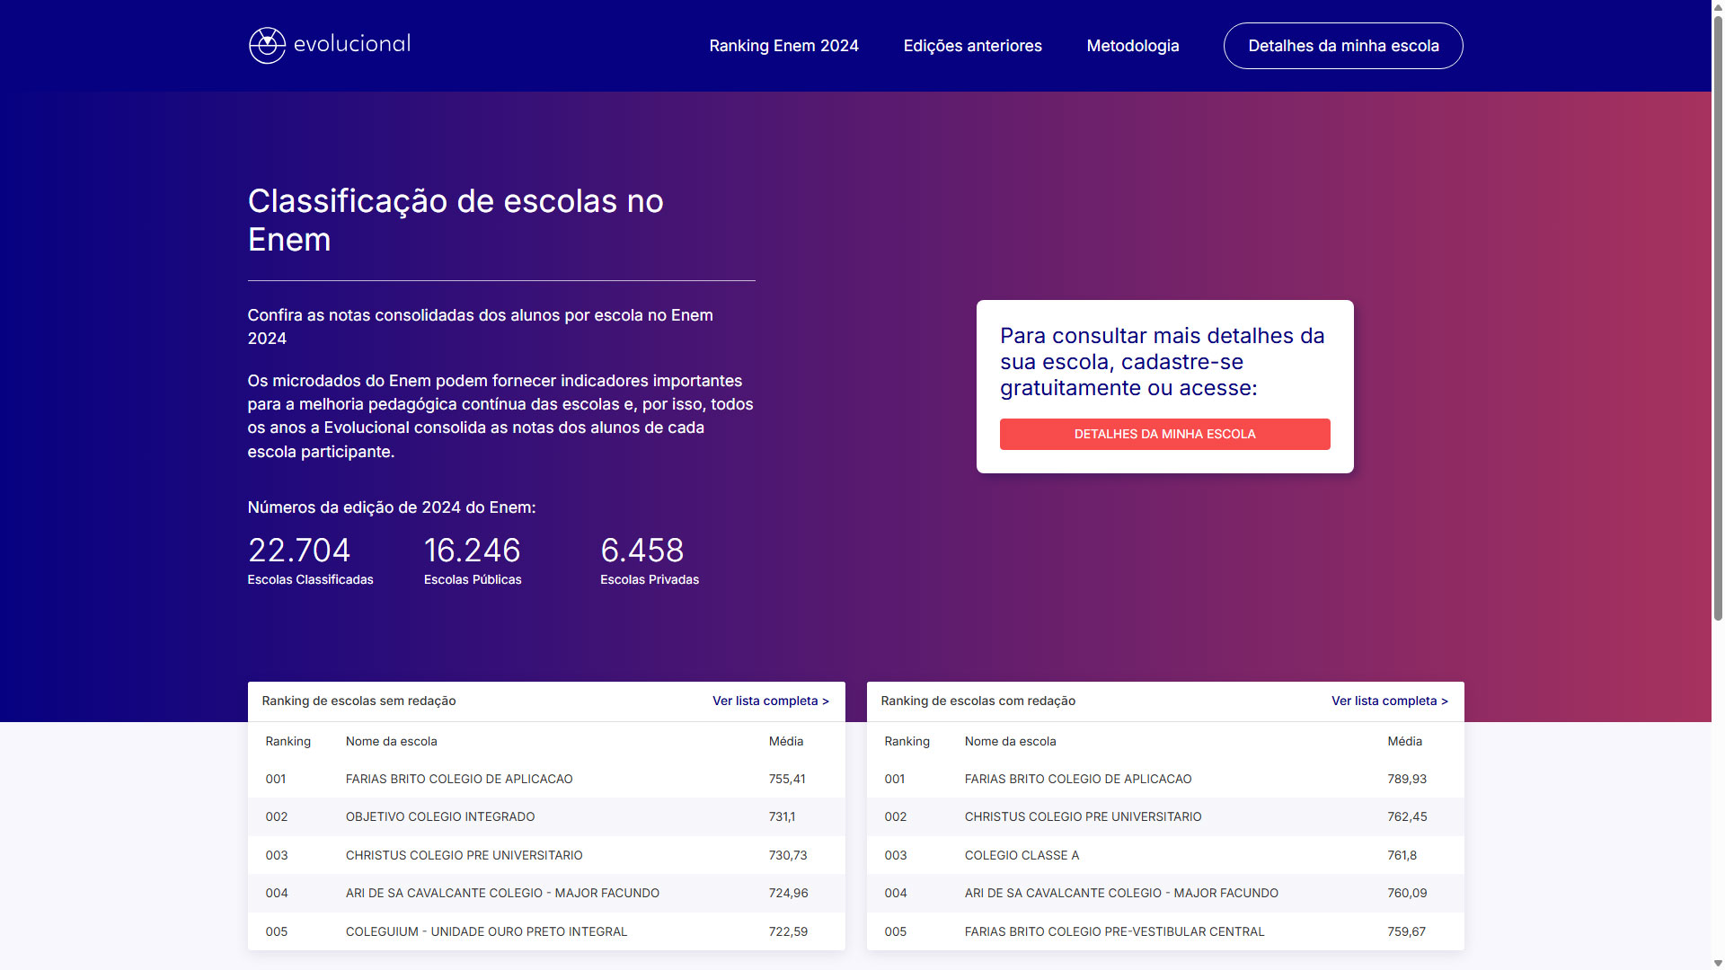Click average value 724,96
Image resolution: width=1725 pixels, height=970 pixels.
point(788,893)
